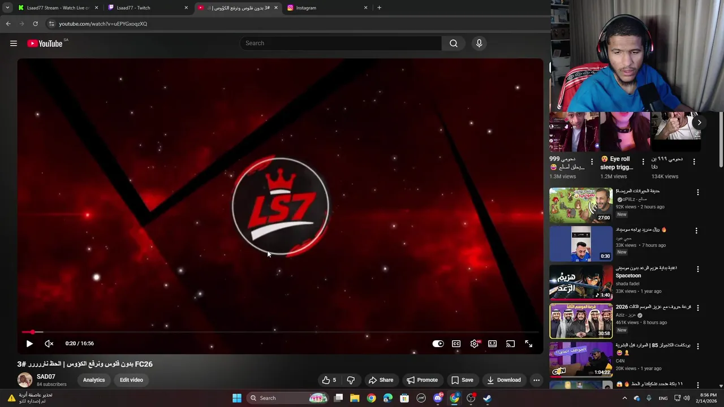Open more actions three-dot menu under video
The width and height of the screenshot is (724, 407).
537,380
